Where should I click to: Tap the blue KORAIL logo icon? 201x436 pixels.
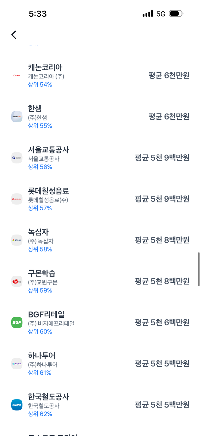pos(17,405)
